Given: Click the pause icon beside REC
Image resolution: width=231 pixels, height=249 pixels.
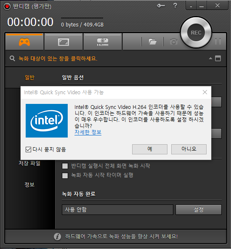Looking at the screenshot, I should (x=218, y=42).
